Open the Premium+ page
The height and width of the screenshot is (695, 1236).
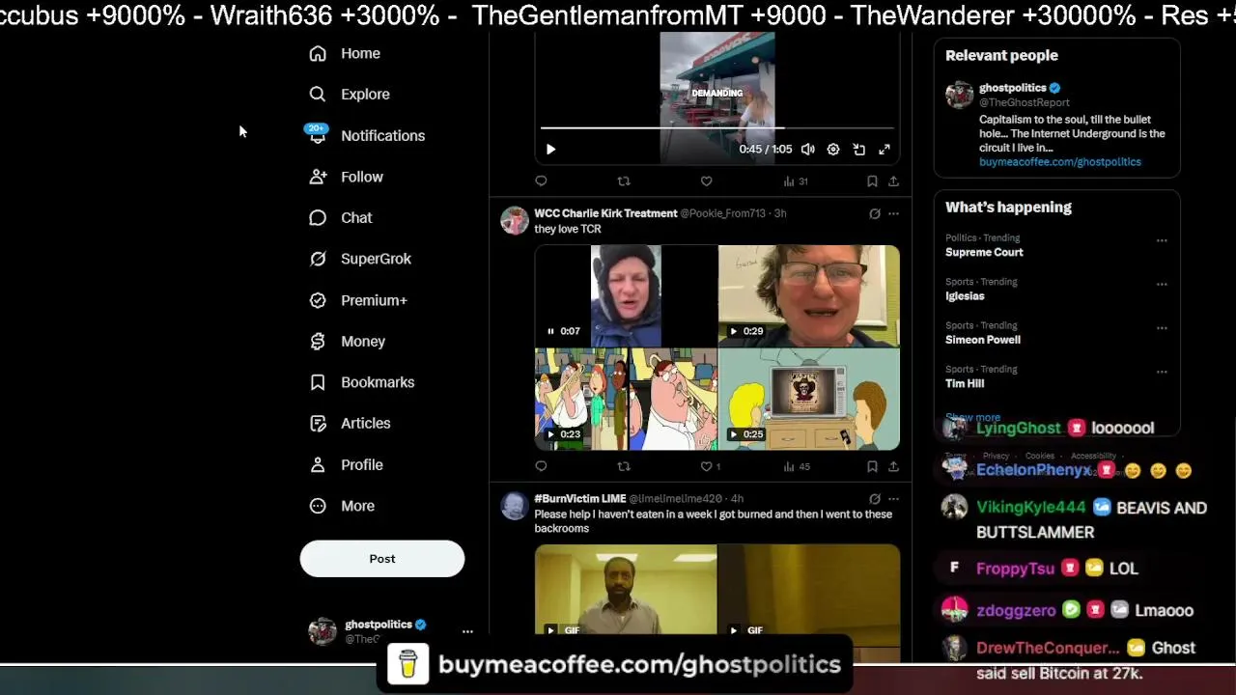coord(358,300)
